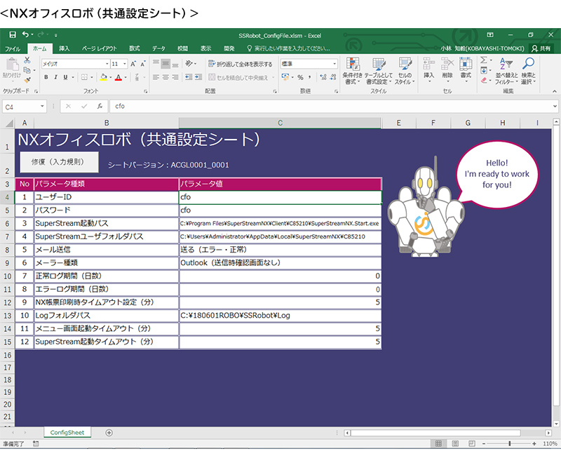Apply percent style to the cell
561x456 pixels.
click(301, 77)
